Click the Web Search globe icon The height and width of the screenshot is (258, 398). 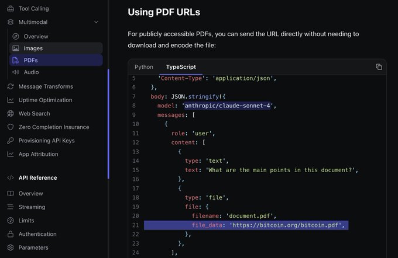11,114
